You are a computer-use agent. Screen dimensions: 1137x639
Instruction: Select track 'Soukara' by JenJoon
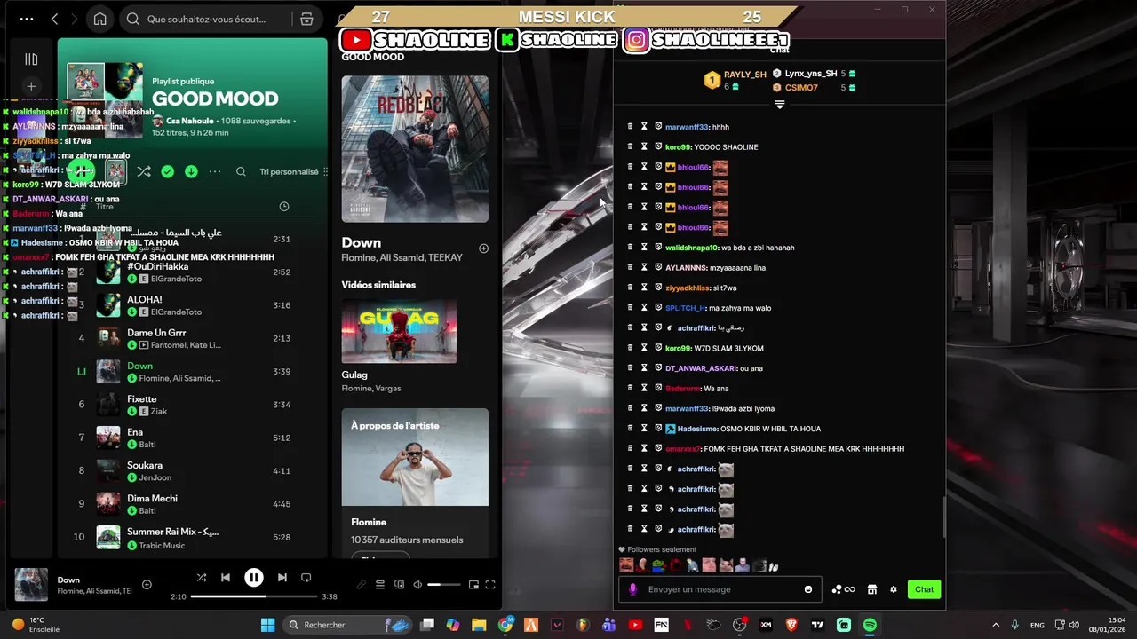(193, 470)
